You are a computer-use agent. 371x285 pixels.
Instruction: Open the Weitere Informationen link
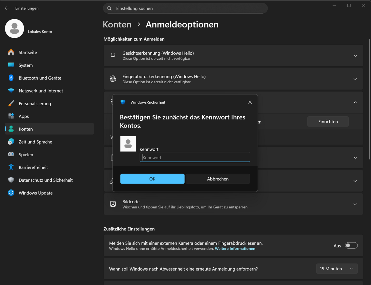tap(235, 249)
